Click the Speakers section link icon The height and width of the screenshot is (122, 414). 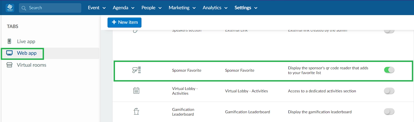135,31
